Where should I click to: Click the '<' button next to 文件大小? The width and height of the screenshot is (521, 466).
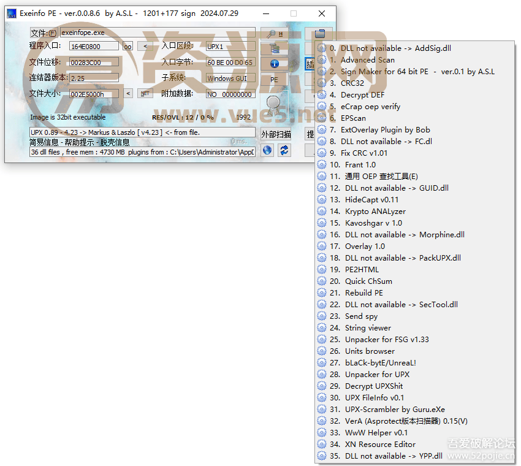[128, 93]
